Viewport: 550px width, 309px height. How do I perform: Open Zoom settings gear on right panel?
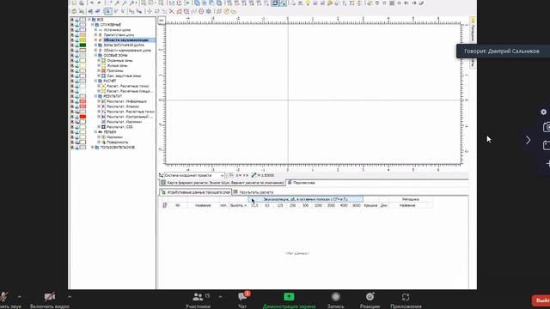543,112
